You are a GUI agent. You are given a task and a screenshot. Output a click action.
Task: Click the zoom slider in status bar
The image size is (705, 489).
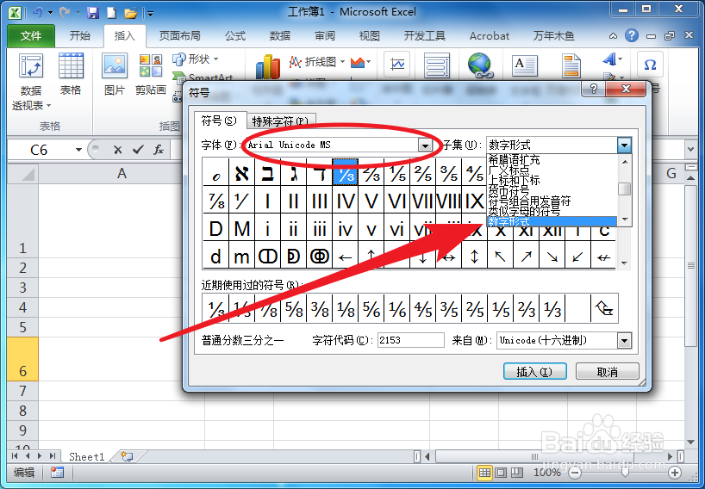point(625,473)
